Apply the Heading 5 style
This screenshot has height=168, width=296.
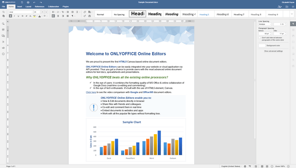tap(206, 14)
